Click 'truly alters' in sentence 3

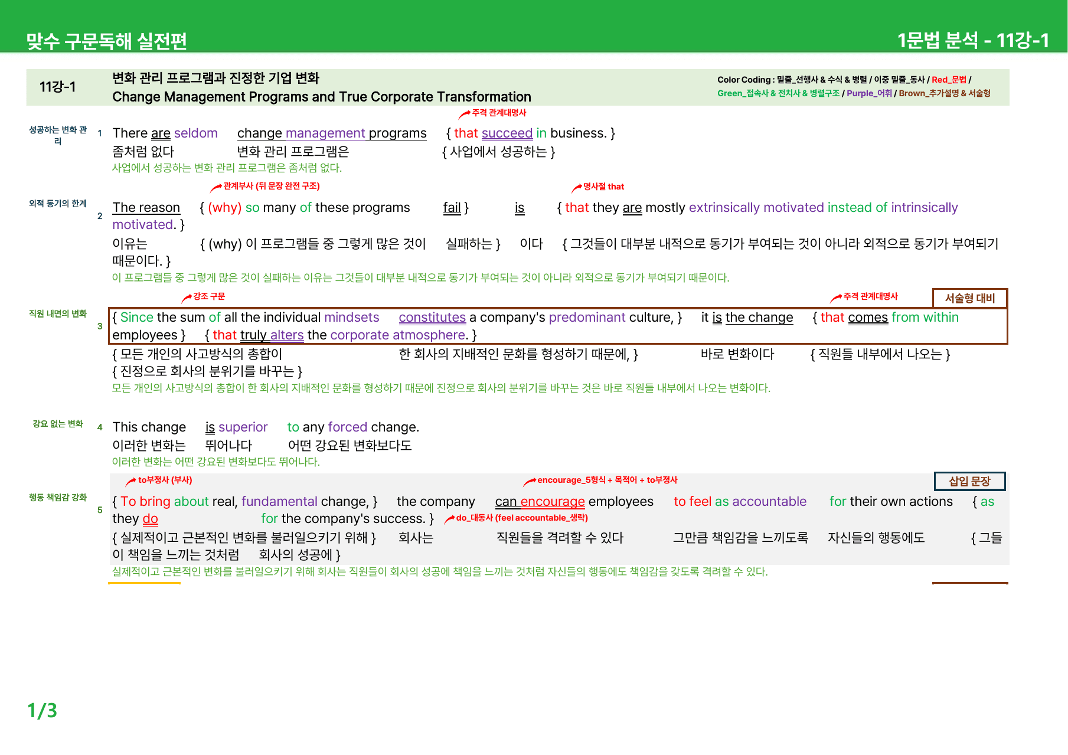click(x=272, y=335)
